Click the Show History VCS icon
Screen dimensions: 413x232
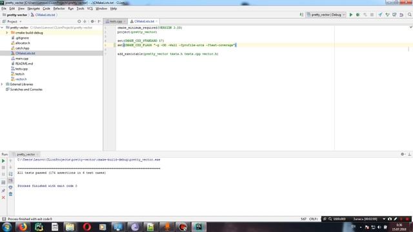click(394, 15)
